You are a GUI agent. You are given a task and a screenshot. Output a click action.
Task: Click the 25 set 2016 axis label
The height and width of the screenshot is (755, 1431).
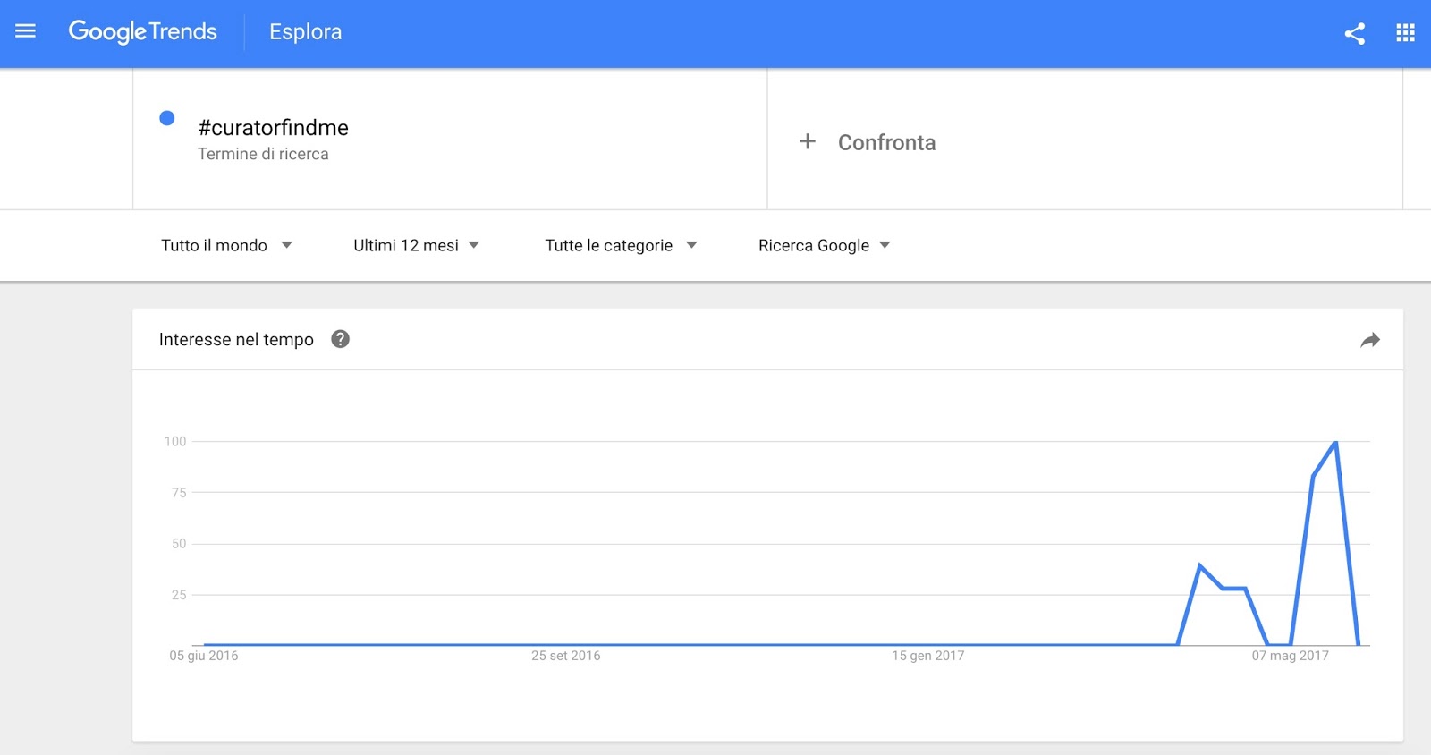tap(566, 656)
